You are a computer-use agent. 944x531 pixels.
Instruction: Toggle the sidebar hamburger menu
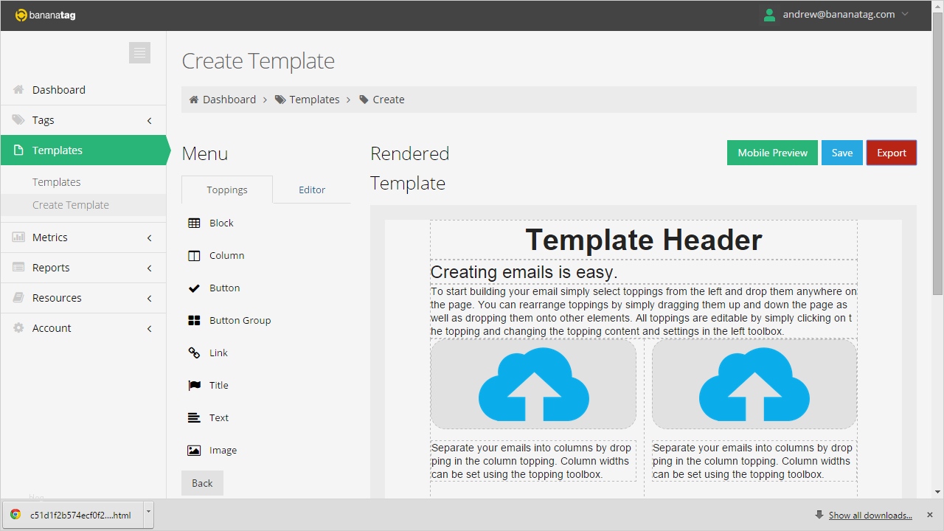click(x=139, y=52)
